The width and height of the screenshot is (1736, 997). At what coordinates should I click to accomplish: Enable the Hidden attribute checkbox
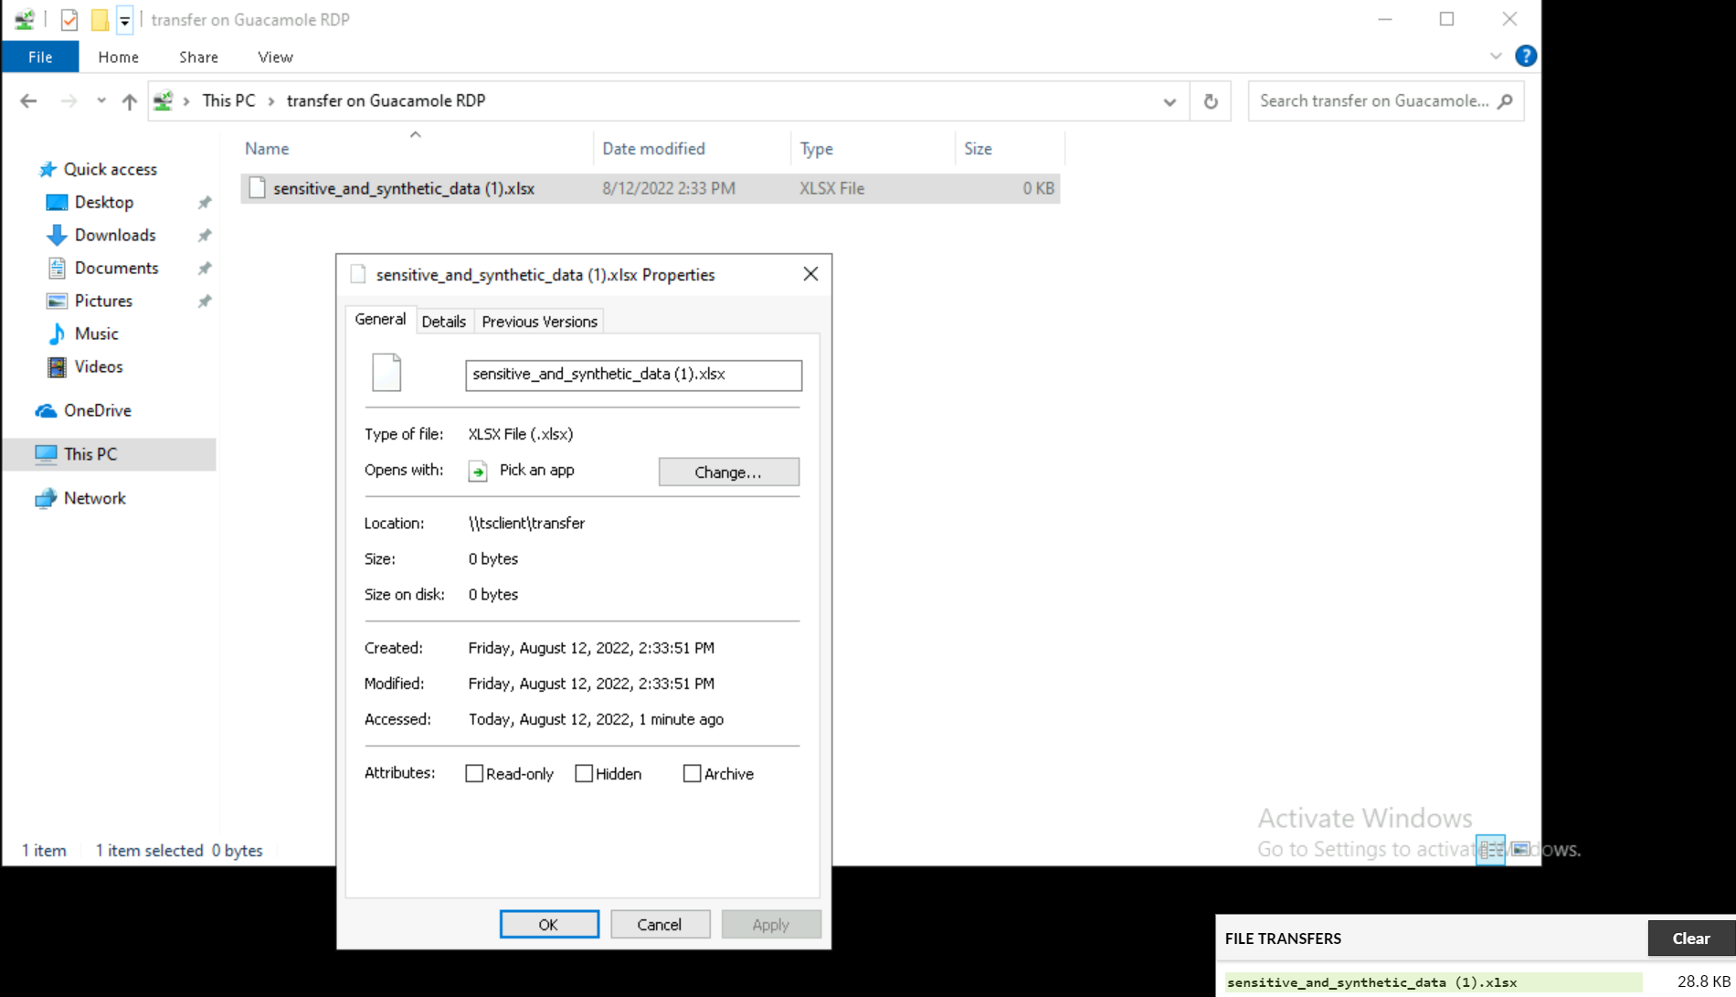(584, 774)
